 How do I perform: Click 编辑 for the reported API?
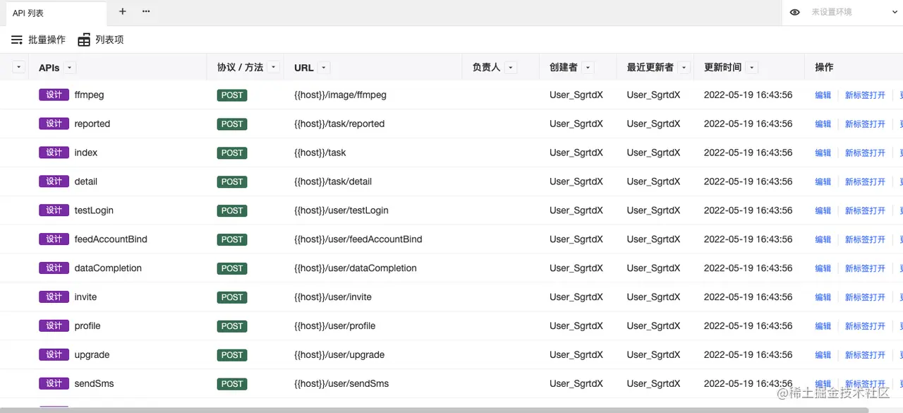(x=823, y=124)
